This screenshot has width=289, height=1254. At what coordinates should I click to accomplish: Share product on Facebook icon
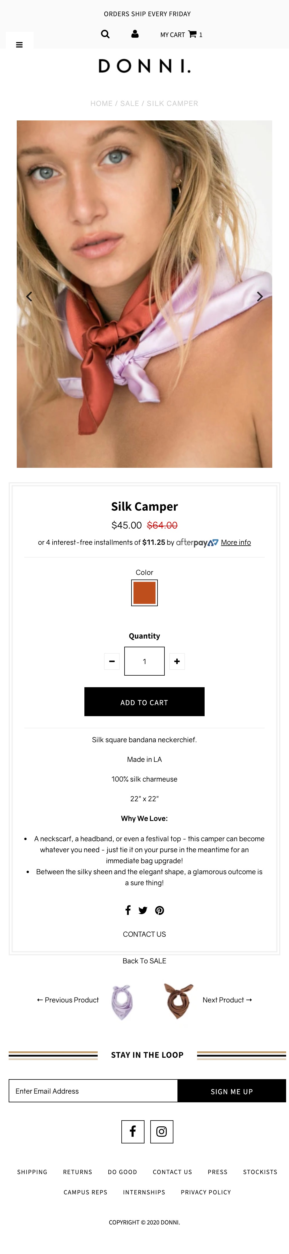128,910
